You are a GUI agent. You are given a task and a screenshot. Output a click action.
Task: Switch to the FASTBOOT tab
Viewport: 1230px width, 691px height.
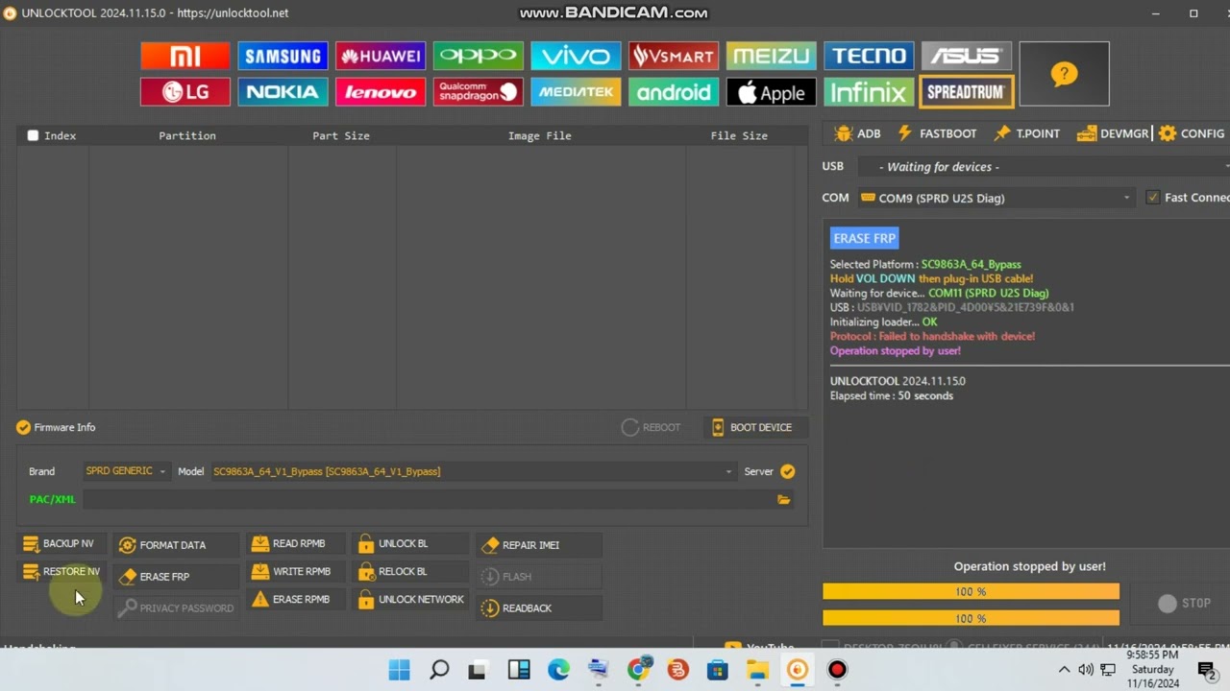pos(937,133)
